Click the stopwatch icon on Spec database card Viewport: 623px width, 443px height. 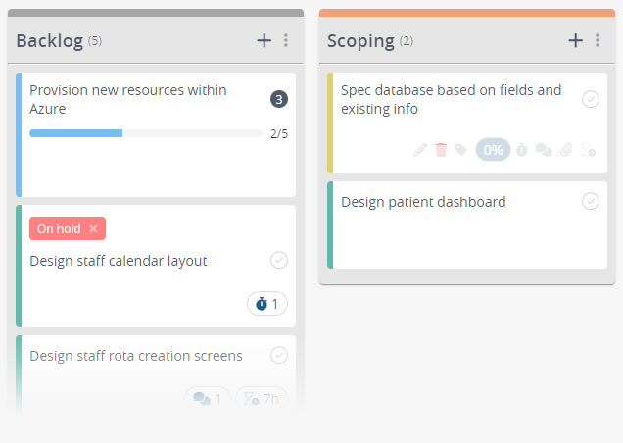pyautogui.click(x=522, y=150)
